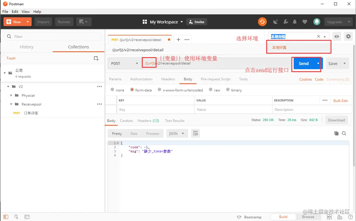This screenshot has width=356, height=221.
Task: Open JSON format dropdown
Action: (177, 133)
